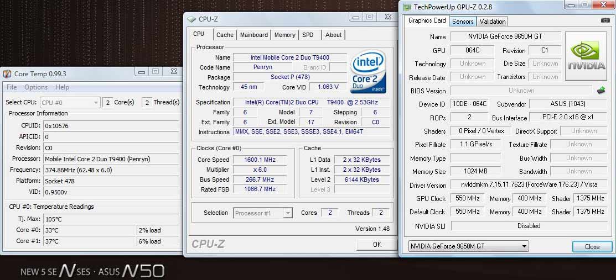Viewport: 616px width, 280px height.
Task: Open the Help menu in Core Temp
Action: [x=62, y=87]
